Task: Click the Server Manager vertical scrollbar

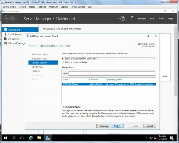Action: click(176, 62)
